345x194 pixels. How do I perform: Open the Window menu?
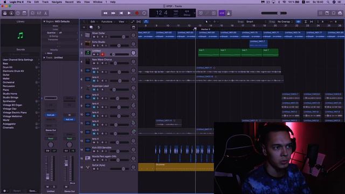click(x=98, y=2)
